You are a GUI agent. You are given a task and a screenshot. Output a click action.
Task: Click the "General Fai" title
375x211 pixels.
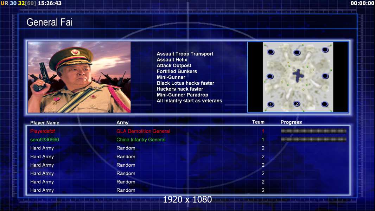coord(50,22)
